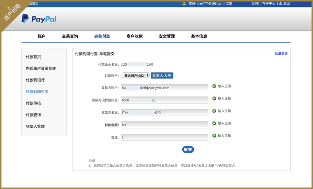Focus the 收款方名称 input field

tap(164, 113)
